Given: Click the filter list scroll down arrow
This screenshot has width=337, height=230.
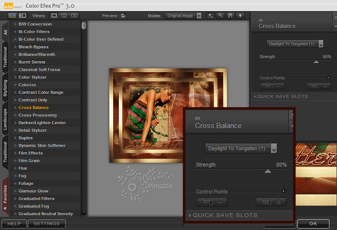Looking at the screenshot, I should pyautogui.click(x=84, y=214).
